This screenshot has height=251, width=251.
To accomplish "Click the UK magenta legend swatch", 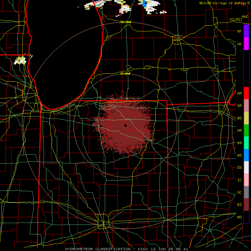I will tap(246, 44).
